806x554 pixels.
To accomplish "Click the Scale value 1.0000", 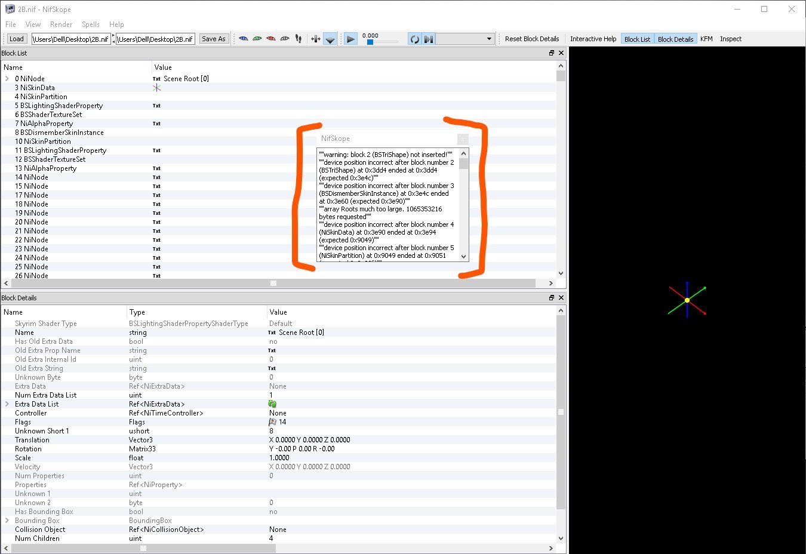I will (x=279, y=458).
